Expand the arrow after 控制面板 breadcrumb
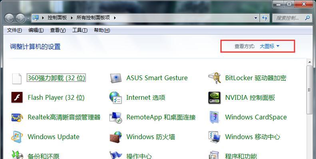316x159 pixels. (72, 18)
